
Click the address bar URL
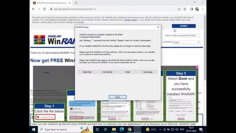(x=75, y=9)
